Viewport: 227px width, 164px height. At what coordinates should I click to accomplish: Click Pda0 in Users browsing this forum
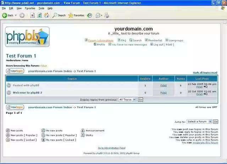tap(43, 66)
